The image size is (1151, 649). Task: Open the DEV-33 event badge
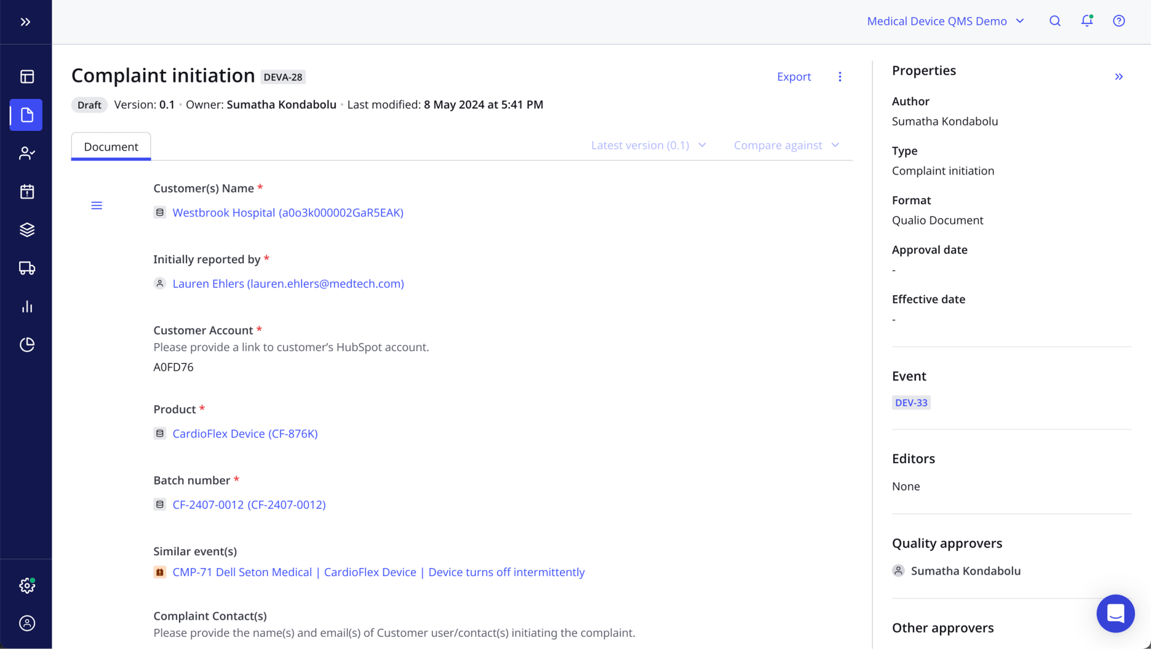911,402
